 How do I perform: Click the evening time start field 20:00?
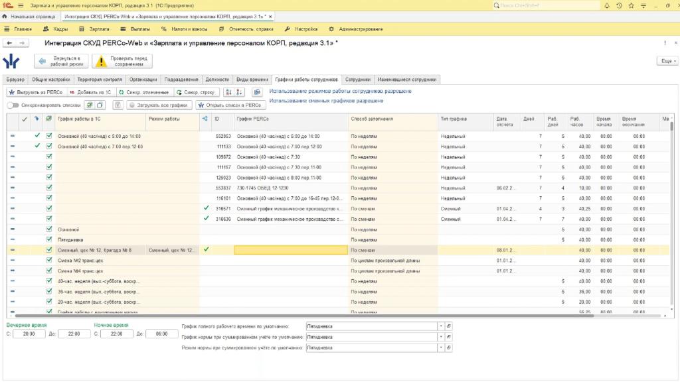pos(29,334)
